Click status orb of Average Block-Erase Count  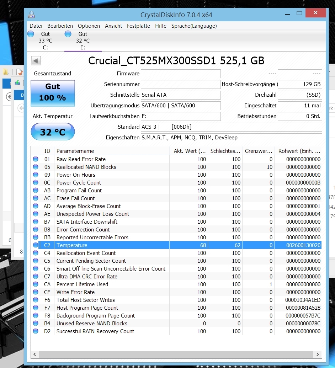(36, 206)
